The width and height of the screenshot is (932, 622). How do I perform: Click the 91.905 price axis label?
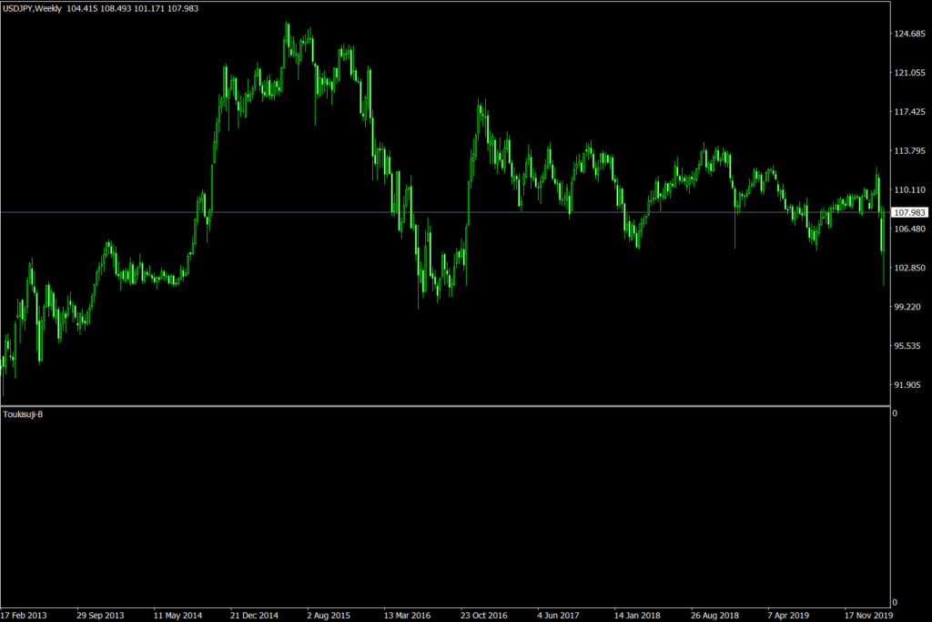pos(910,385)
